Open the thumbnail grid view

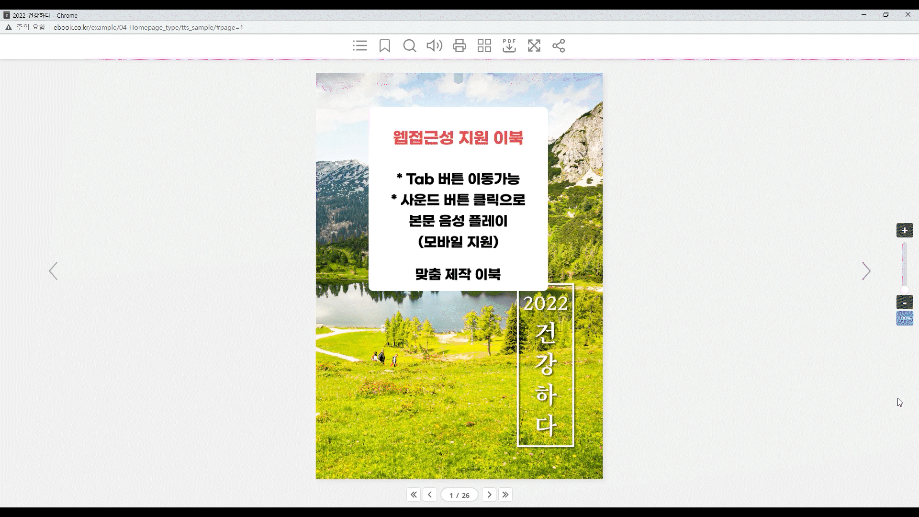point(484,46)
